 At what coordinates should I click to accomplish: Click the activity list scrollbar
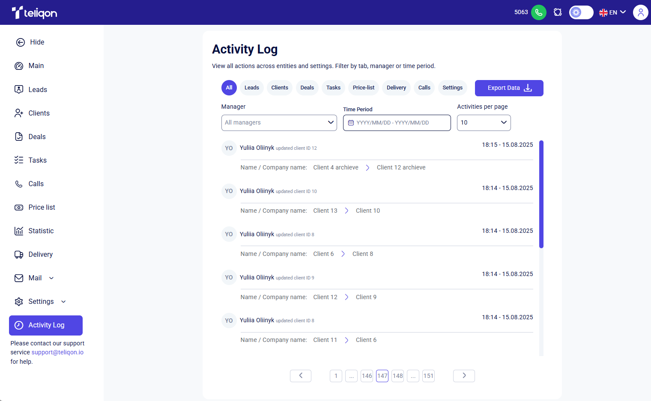click(541, 194)
